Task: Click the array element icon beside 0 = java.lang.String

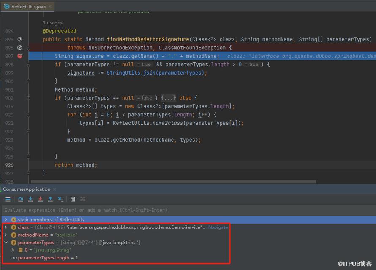Action: (x=20, y=250)
